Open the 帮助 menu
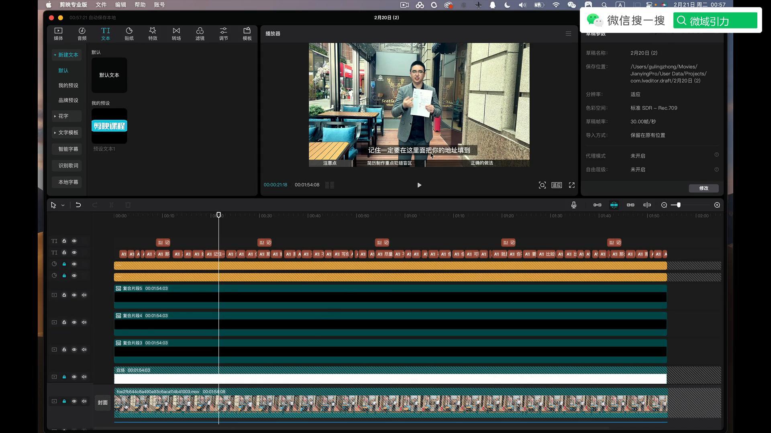This screenshot has height=433, width=771. [x=140, y=5]
